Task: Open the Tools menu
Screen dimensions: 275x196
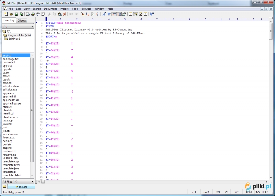Action: point(75,9)
